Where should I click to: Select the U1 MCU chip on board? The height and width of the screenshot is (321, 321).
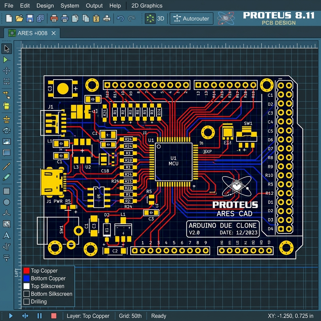click(x=174, y=161)
